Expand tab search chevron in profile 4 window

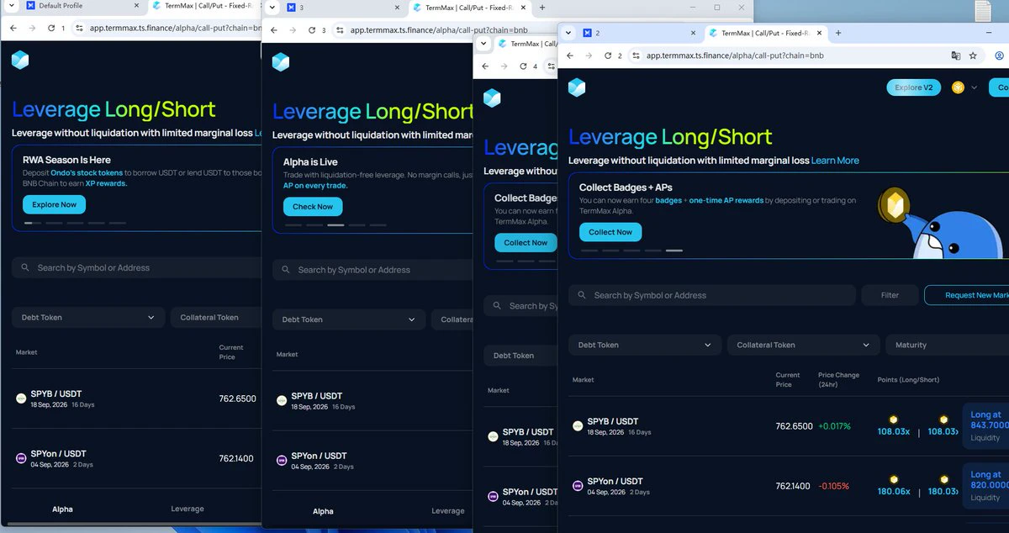point(483,43)
